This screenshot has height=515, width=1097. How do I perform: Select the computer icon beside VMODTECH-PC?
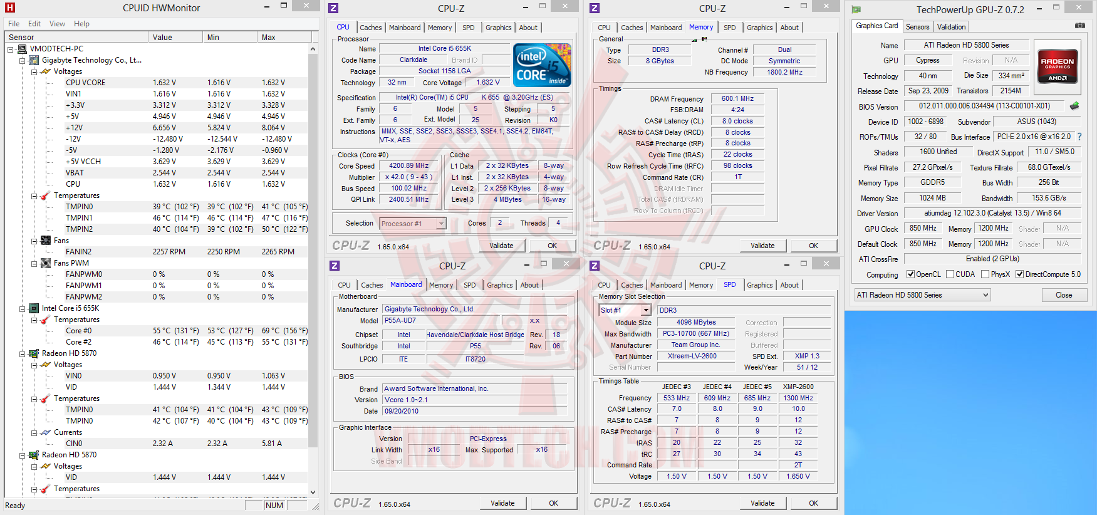(x=23, y=49)
